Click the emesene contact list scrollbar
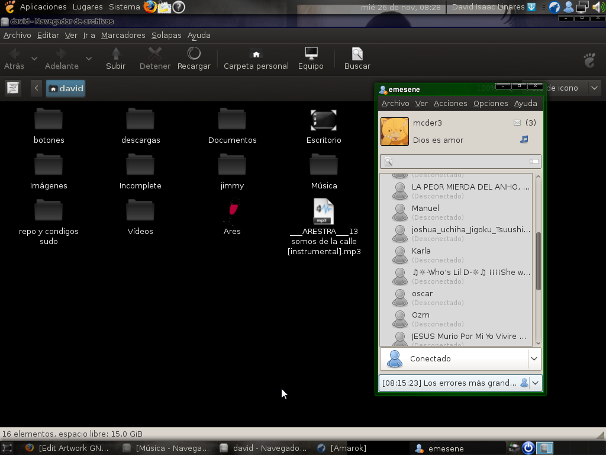 click(x=538, y=261)
